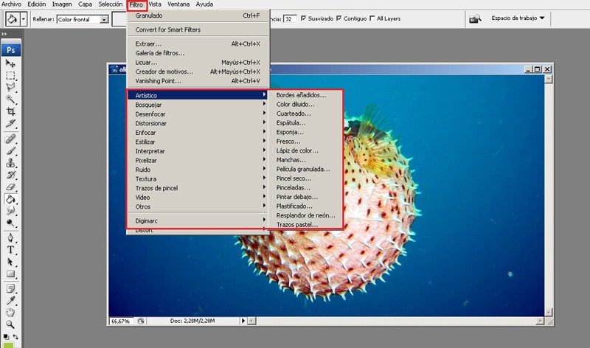Select the Eyedropper tool

(x=10, y=300)
